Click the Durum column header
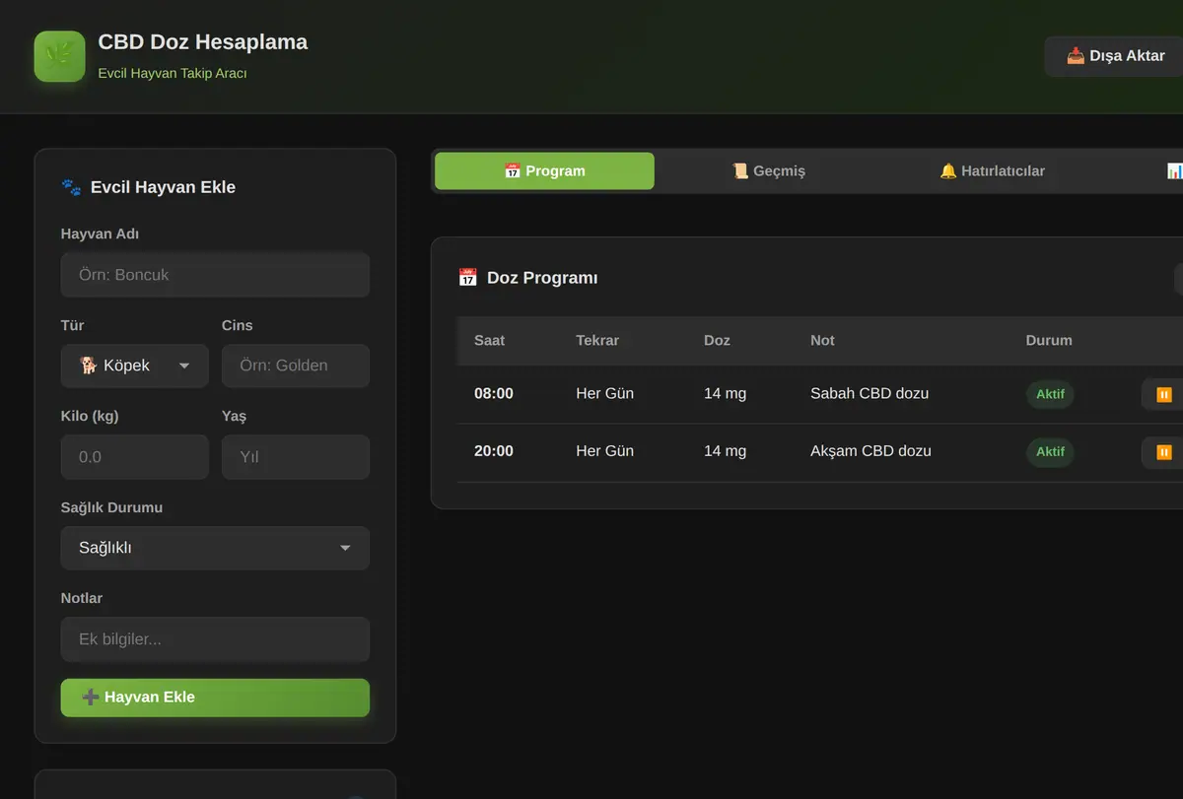 [x=1049, y=340]
